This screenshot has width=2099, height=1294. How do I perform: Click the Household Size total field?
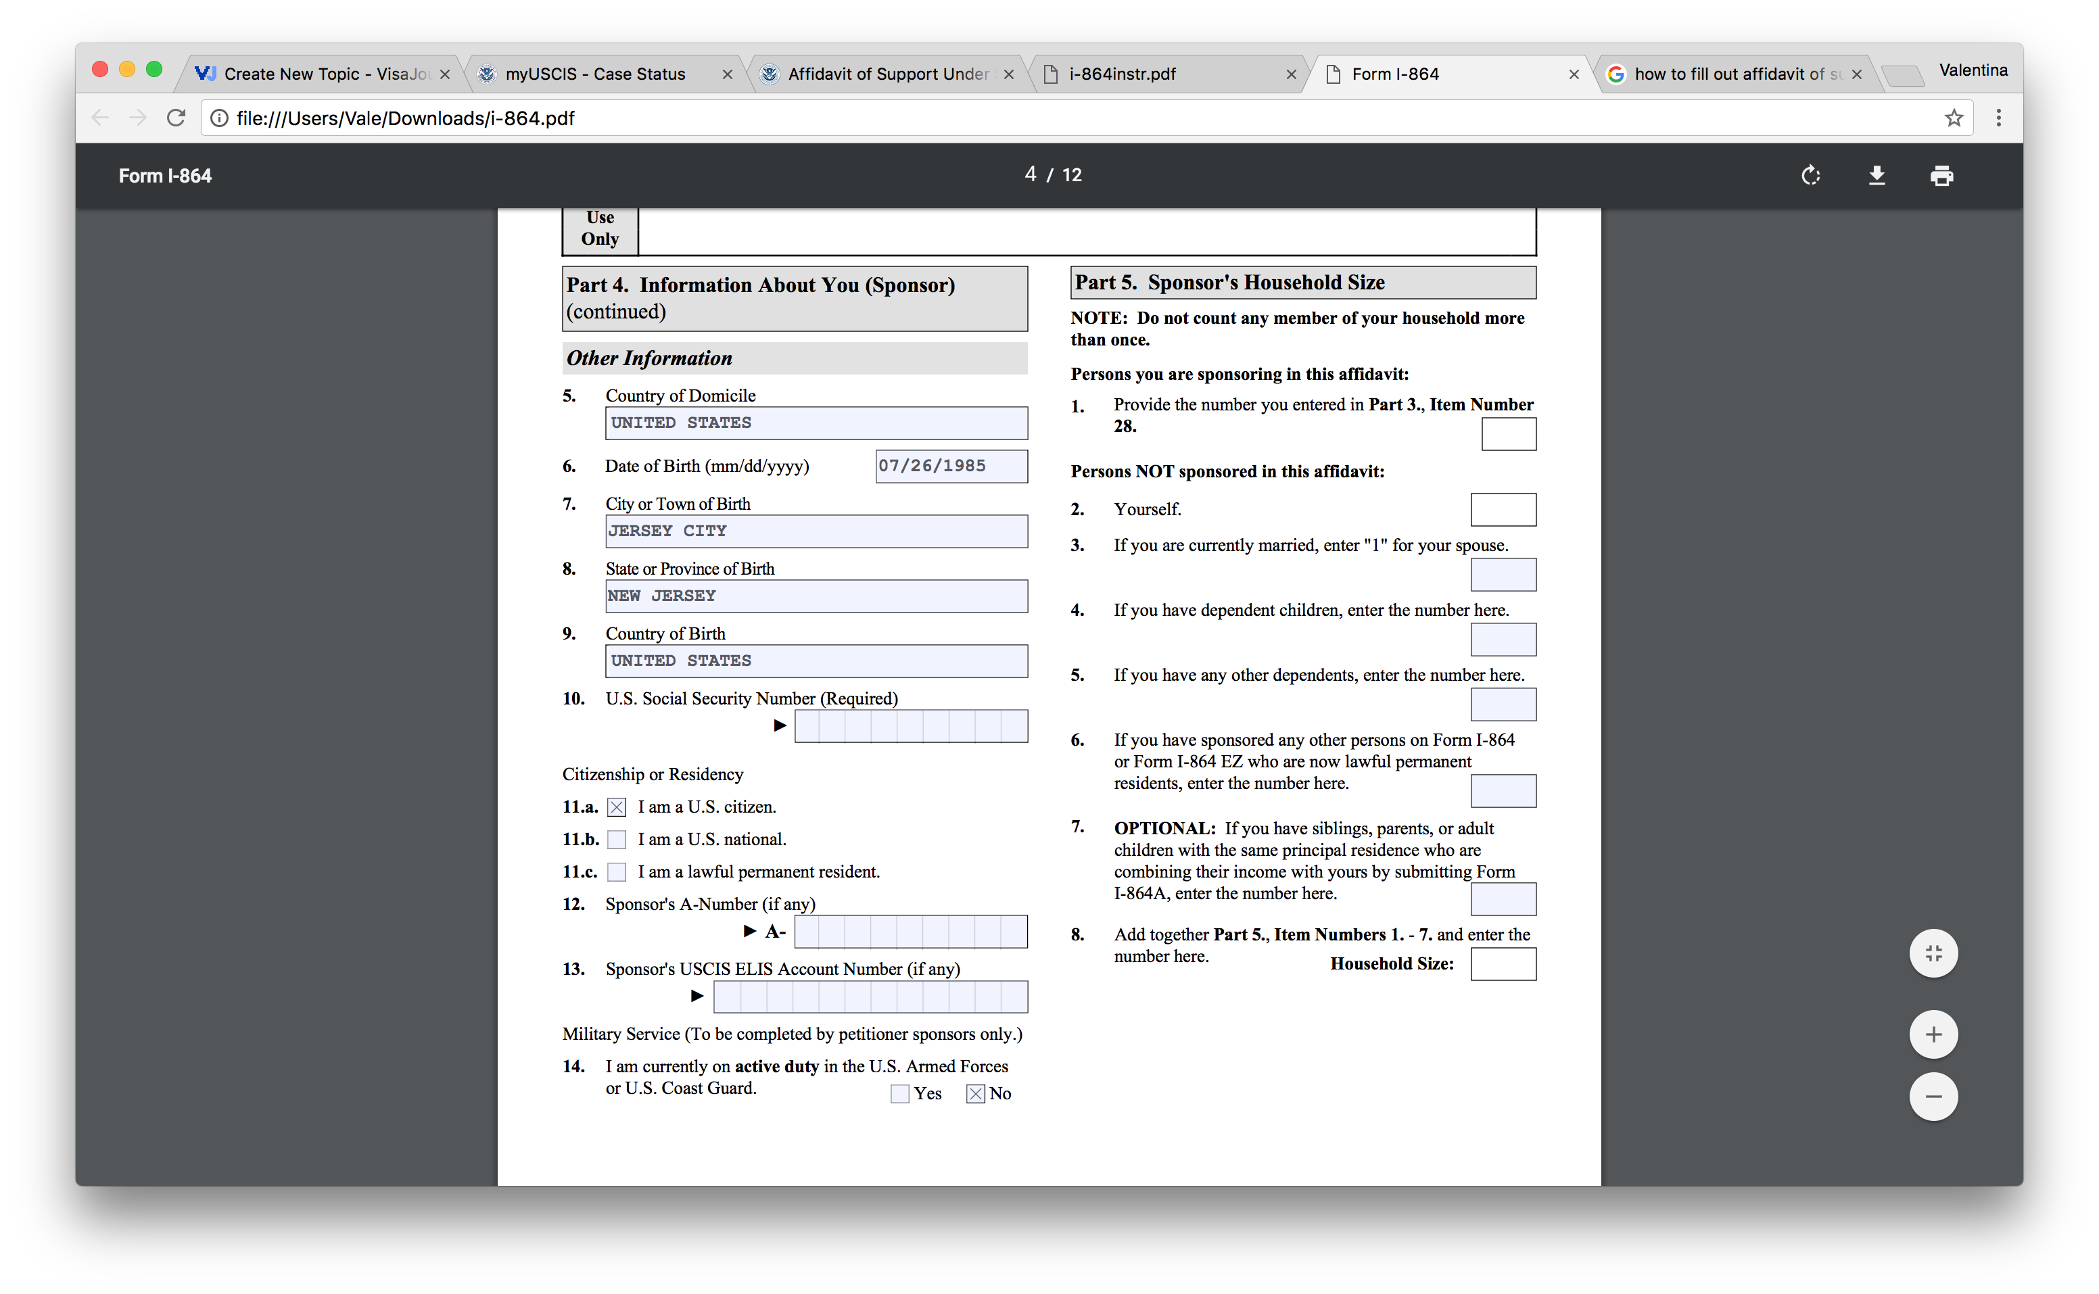[x=1503, y=965]
